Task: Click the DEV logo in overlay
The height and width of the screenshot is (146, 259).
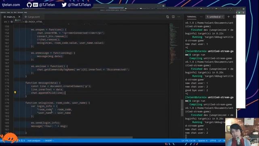Action: 35,5
